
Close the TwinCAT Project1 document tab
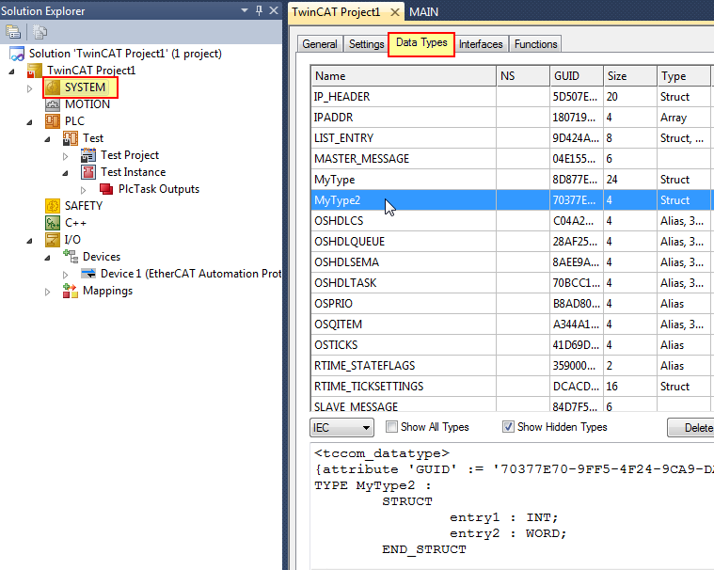coord(395,12)
